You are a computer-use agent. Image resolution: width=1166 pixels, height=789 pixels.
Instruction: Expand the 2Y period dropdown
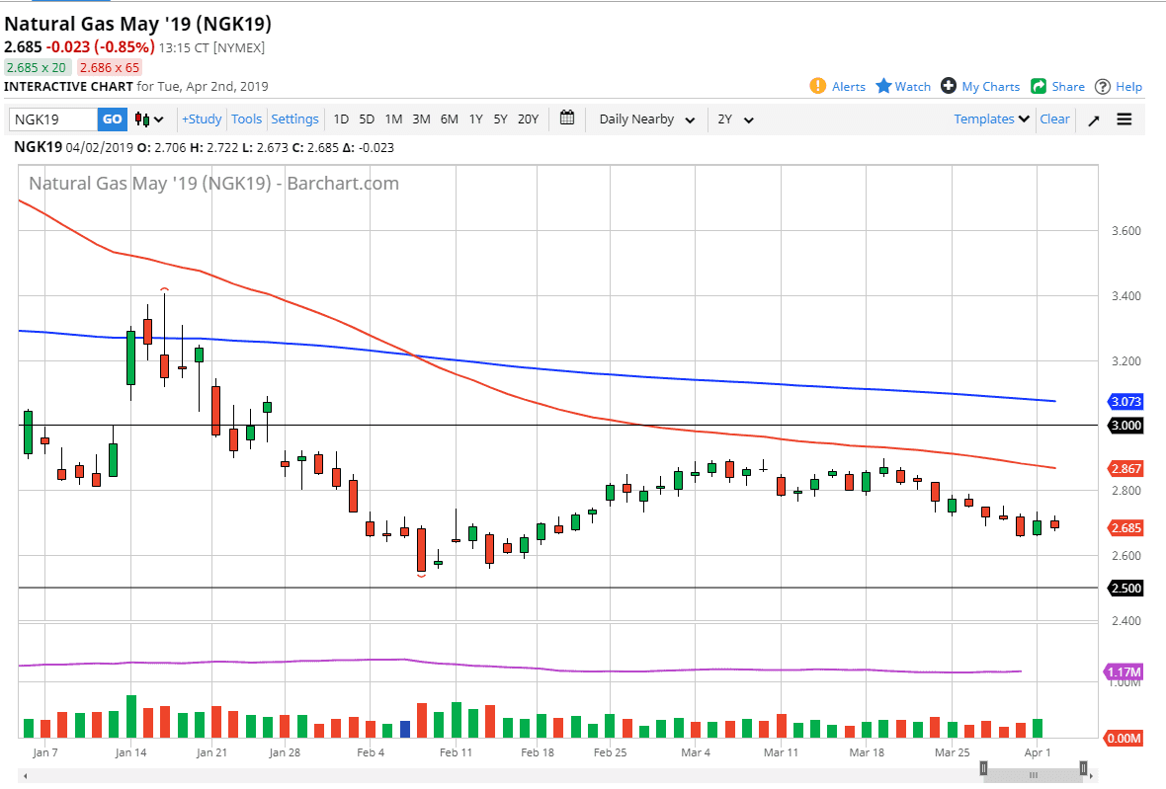(735, 119)
